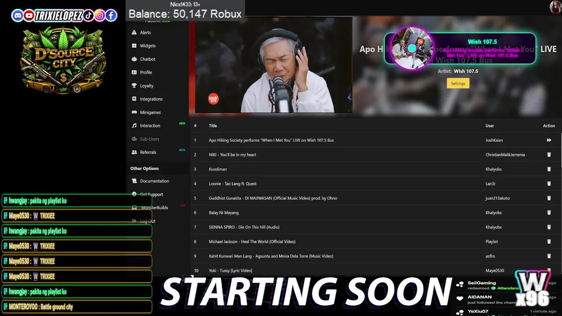Click the TikTok icon in stream overlay
The width and height of the screenshot is (562, 316).
(x=88, y=16)
